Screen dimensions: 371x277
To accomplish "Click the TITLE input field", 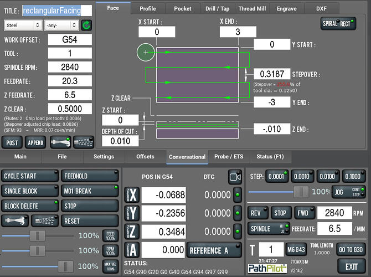I will pyautogui.click(x=57, y=11).
